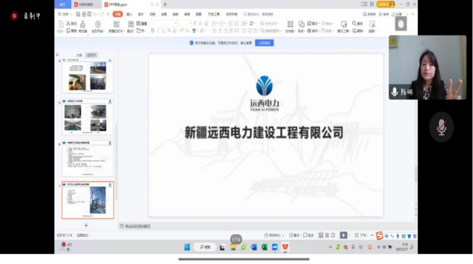Screen dimensions: 473x264
Task: Click the slide panel vertical scrollbar
Action: [x=116, y=162]
